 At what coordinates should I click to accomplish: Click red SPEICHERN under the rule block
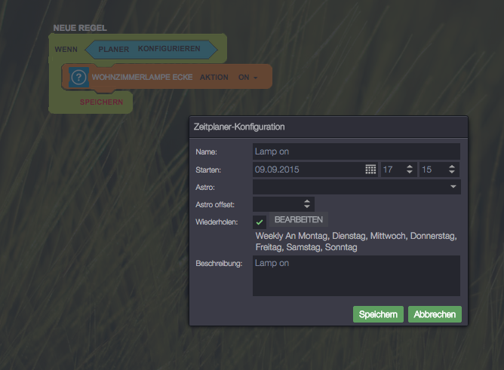[x=101, y=102]
